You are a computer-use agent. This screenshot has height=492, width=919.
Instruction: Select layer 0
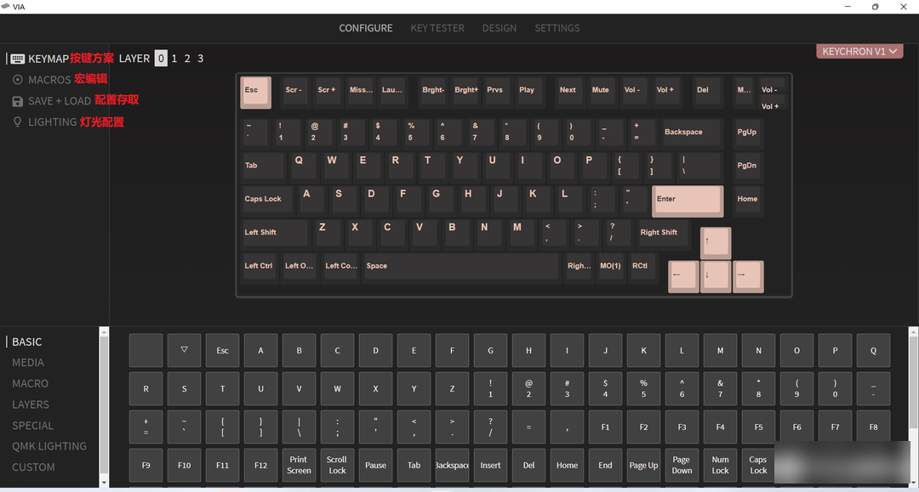161,59
